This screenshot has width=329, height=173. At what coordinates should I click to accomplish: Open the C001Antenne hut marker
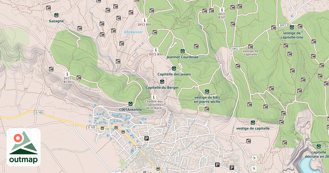click(131, 104)
